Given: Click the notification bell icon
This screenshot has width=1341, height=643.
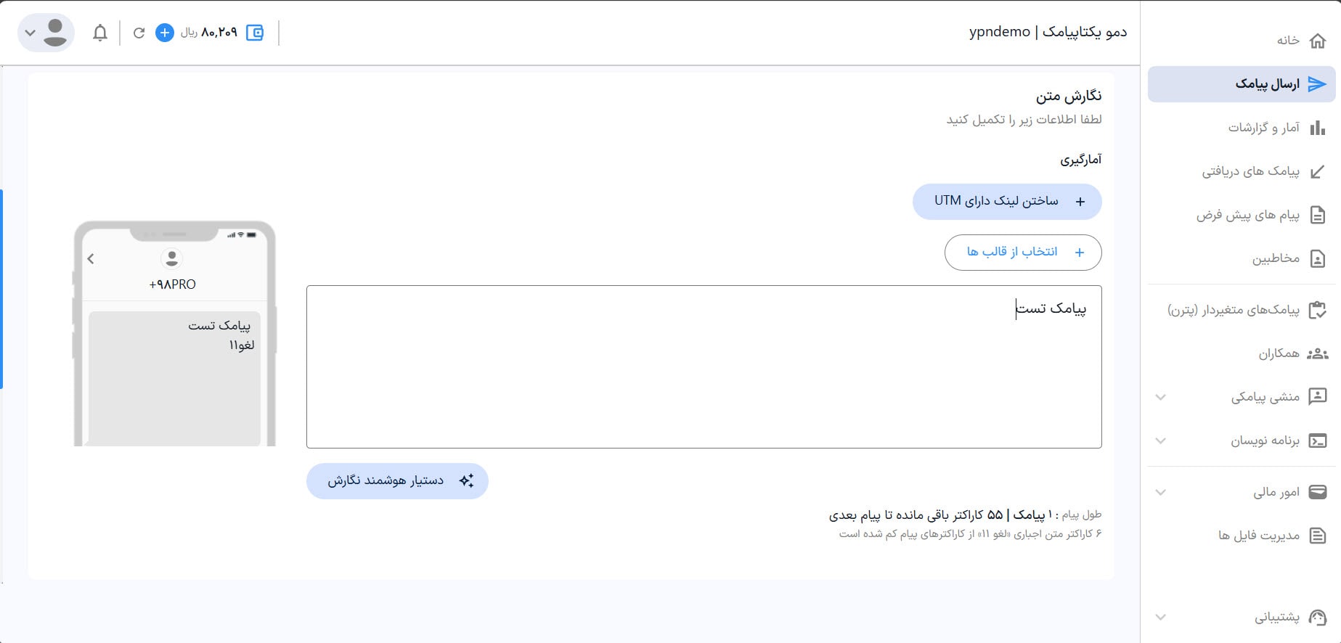Looking at the screenshot, I should (100, 33).
